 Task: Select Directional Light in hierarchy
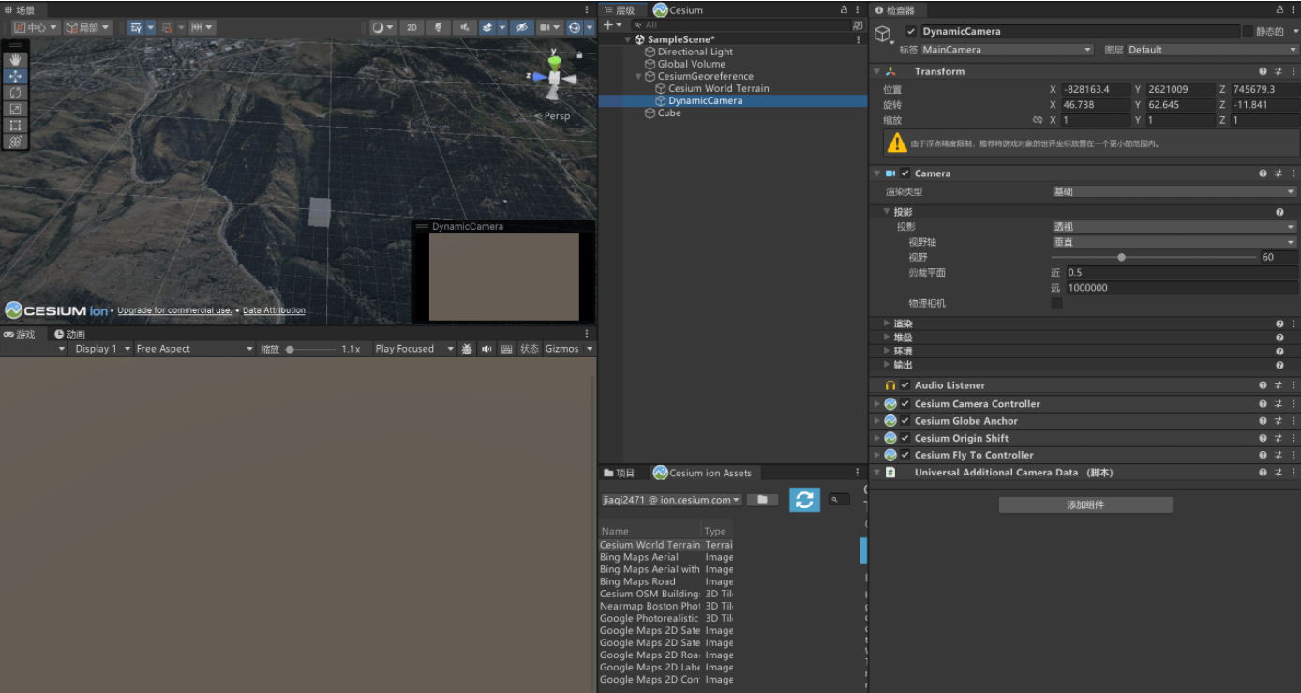pos(695,52)
